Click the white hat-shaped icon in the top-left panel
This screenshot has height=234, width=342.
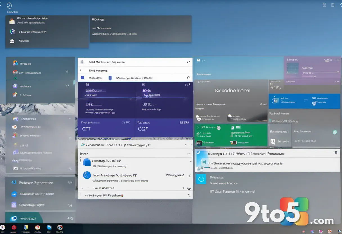click(12, 41)
